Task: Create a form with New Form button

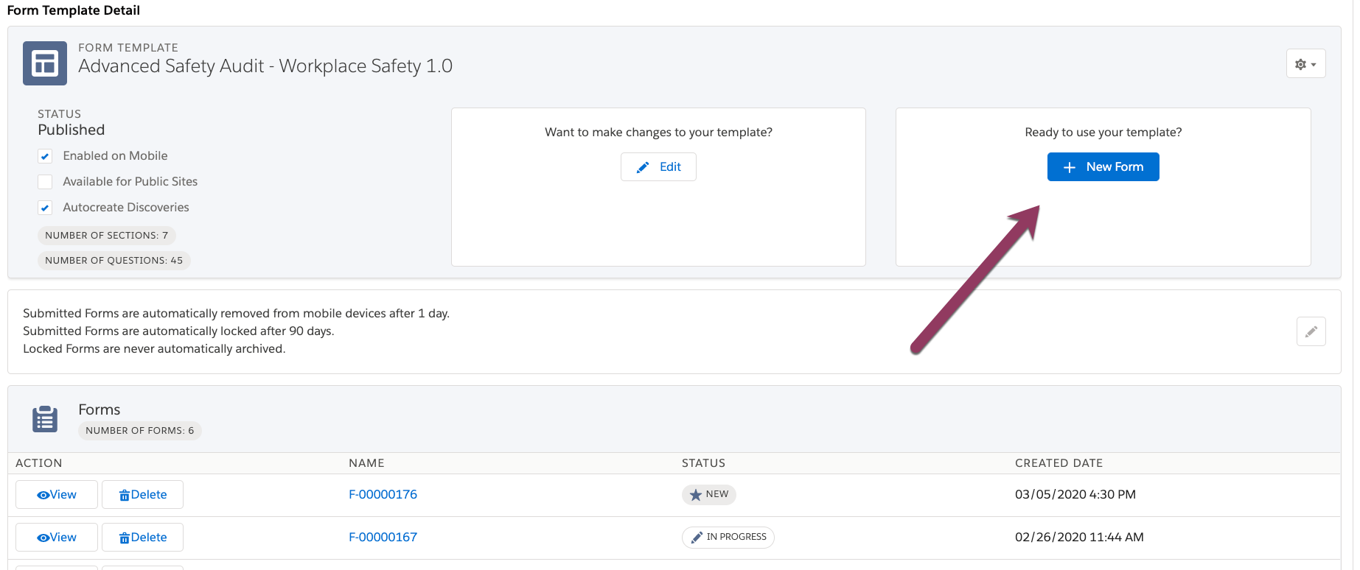Action: pyautogui.click(x=1103, y=167)
